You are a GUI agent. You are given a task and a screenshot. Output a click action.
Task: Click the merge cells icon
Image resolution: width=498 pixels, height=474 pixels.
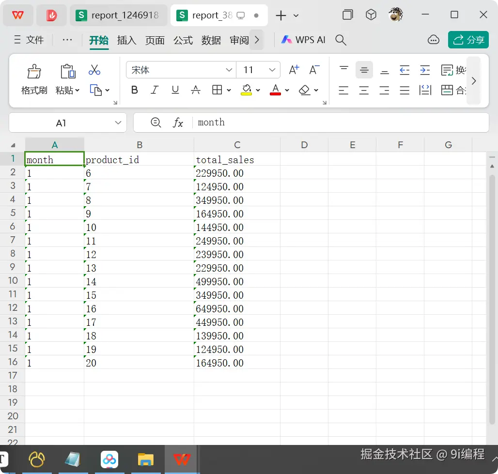coord(447,90)
